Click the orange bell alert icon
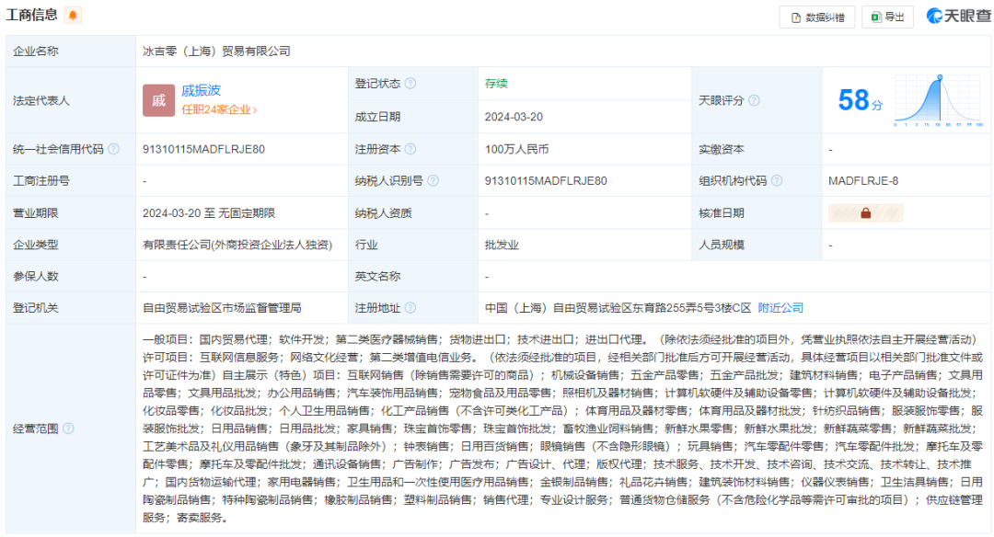Viewport: 994px width, 537px height. (x=73, y=15)
